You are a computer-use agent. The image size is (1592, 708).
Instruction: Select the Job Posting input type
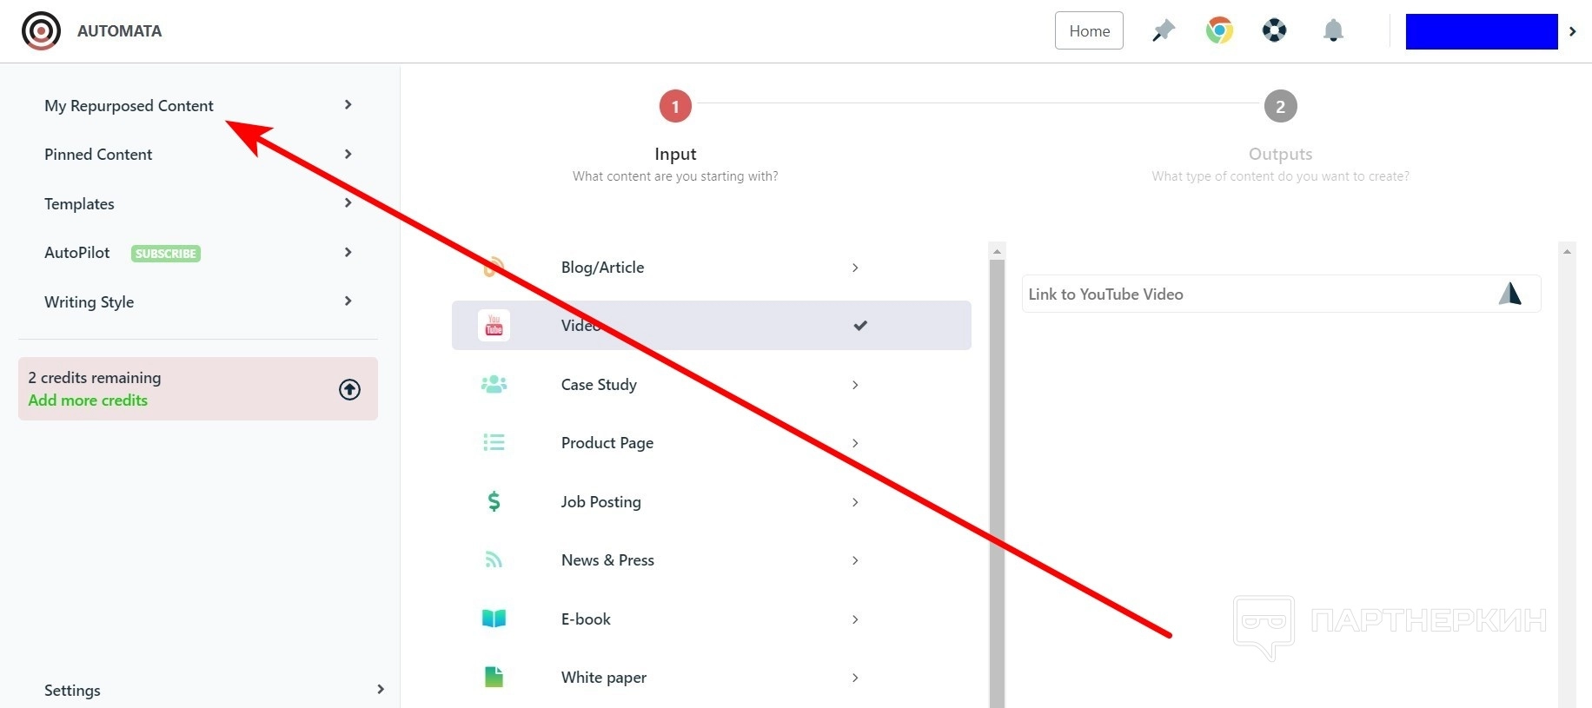[712, 502]
